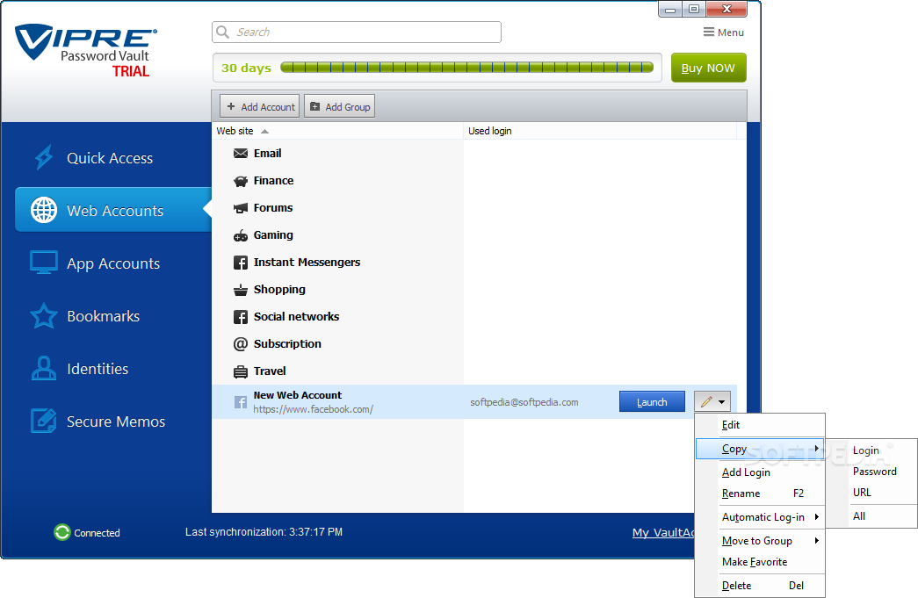Open the Gaming group label
The height and width of the screenshot is (598, 918).
(x=273, y=235)
